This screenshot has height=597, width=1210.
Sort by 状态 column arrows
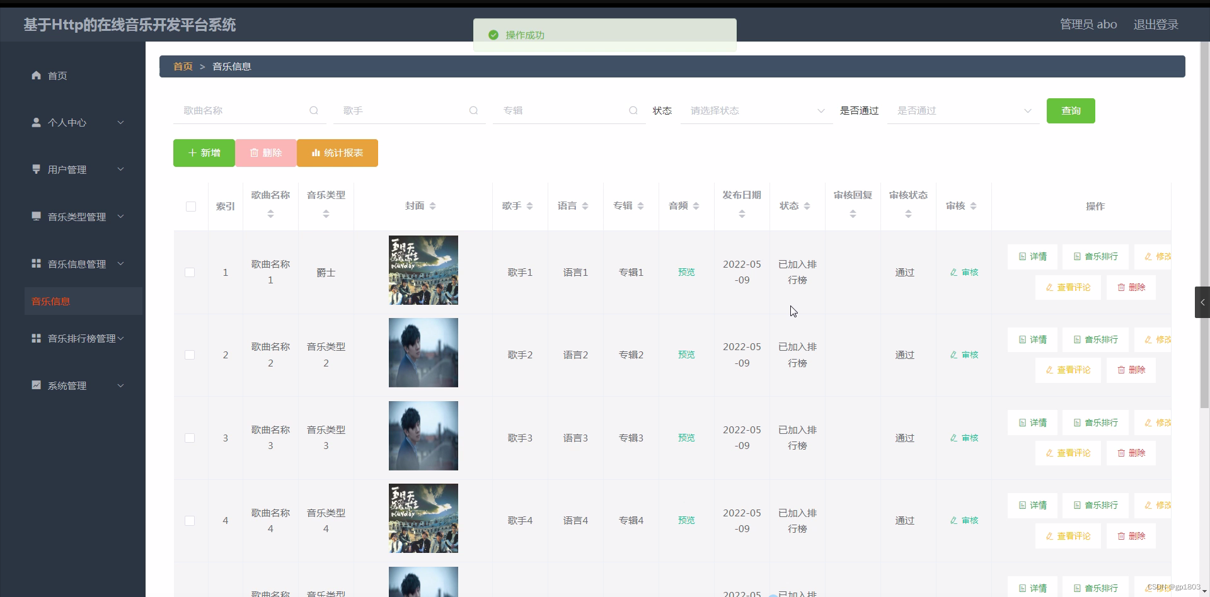(807, 206)
